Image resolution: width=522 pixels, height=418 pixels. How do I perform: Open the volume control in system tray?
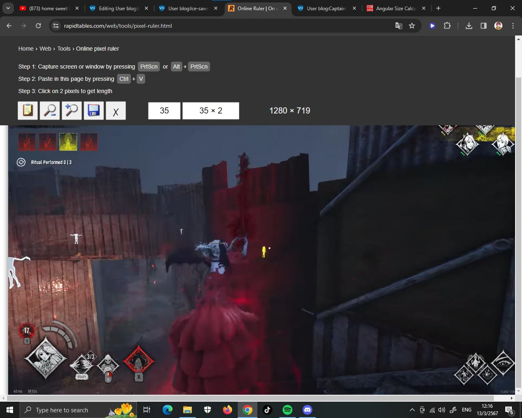point(442,410)
